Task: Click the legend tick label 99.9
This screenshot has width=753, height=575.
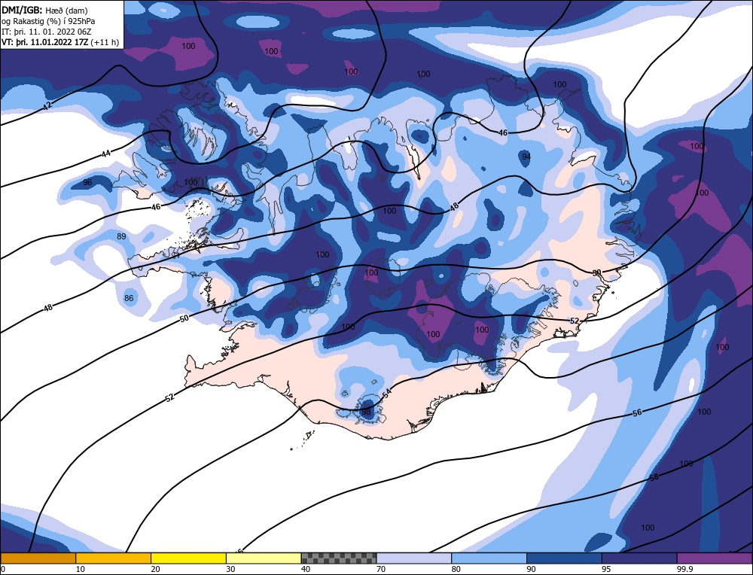Action: click(x=684, y=569)
